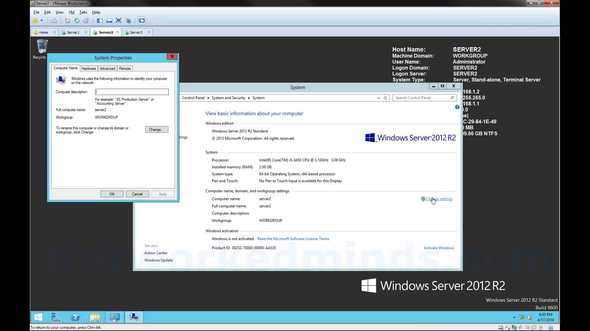Open the Snapshot Manager icon
This screenshot has width=590, height=331.
(86, 21)
